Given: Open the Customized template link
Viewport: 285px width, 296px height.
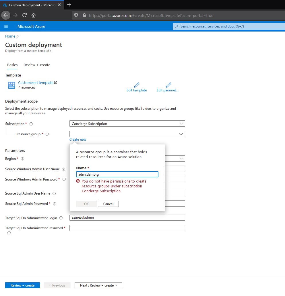Looking at the screenshot, I should tap(36, 82).
